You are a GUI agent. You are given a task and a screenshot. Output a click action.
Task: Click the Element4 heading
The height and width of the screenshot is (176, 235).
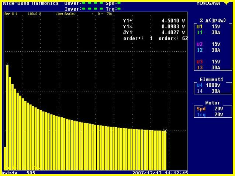tap(211, 79)
